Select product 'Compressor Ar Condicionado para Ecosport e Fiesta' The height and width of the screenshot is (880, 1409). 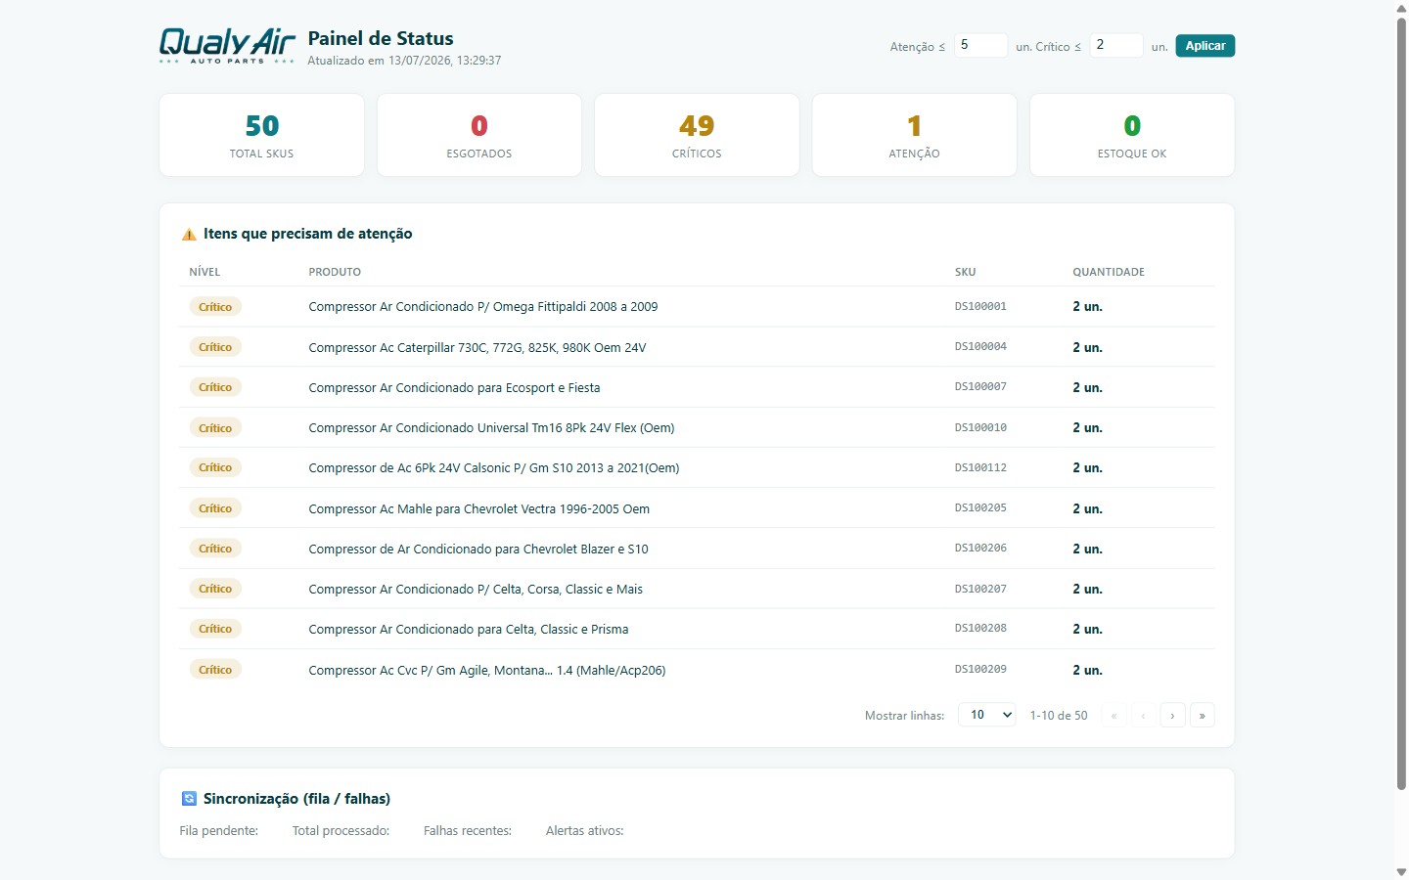454,388
